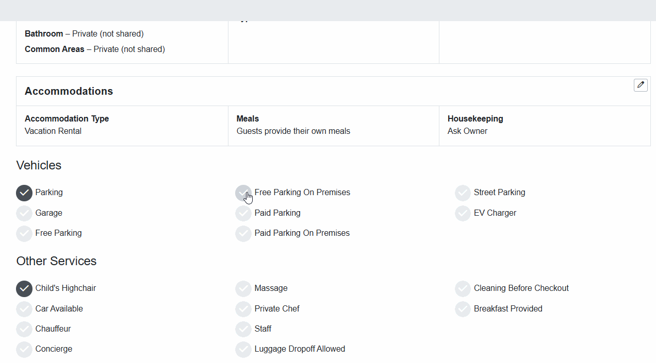Enable the Staff amenity
The width and height of the screenshot is (656, 363).
(x=243, y=329)
